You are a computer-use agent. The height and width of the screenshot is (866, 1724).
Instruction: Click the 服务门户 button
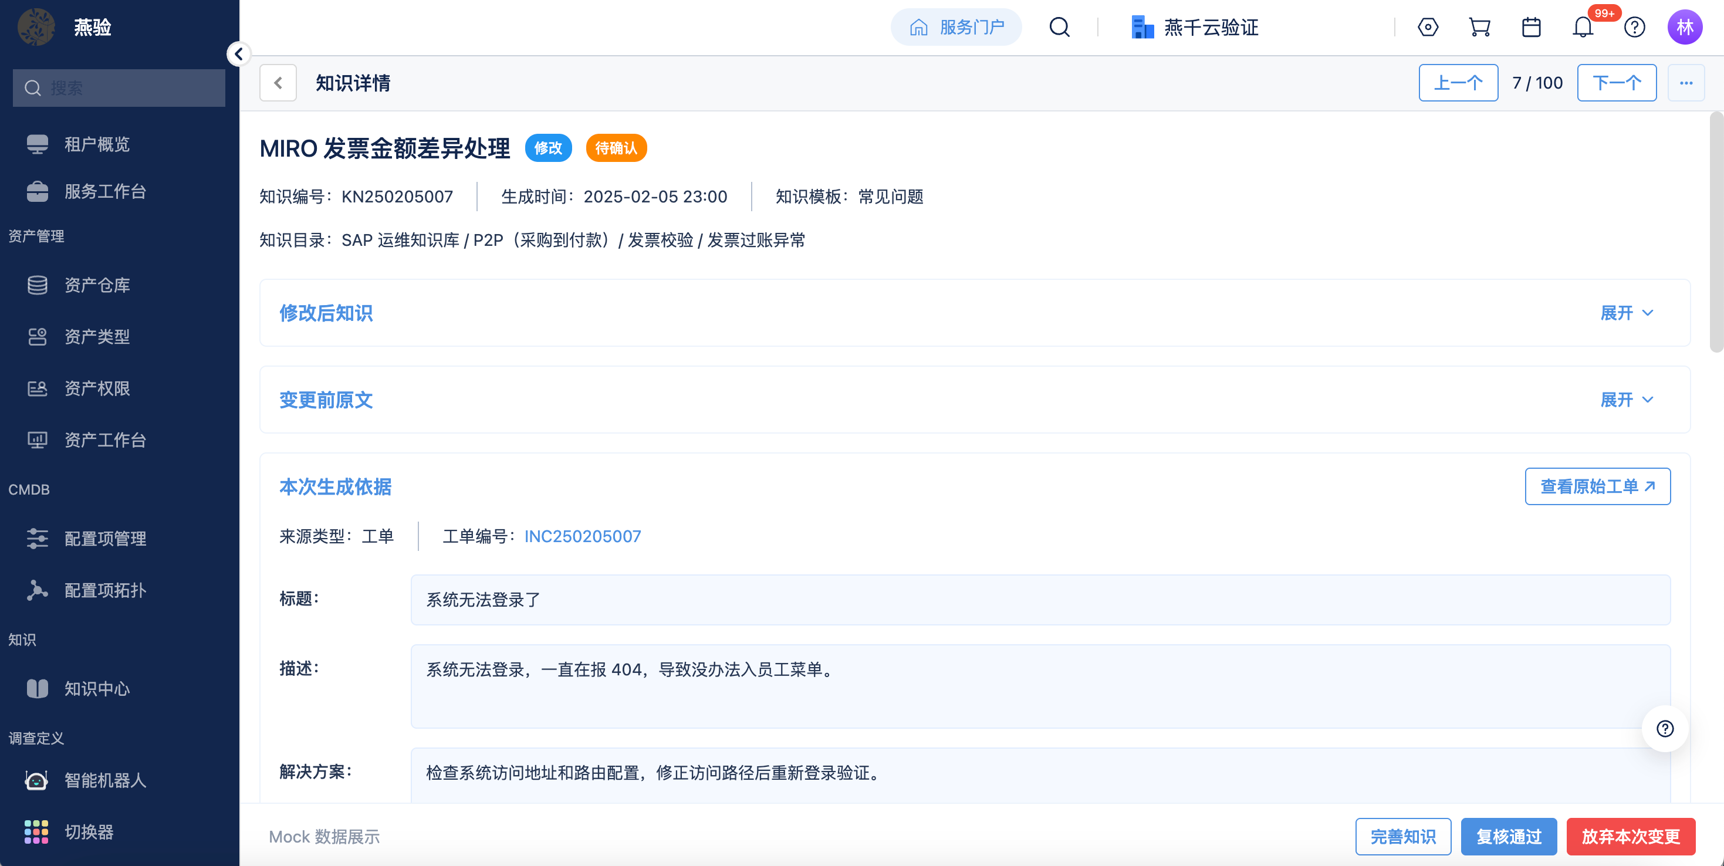click(x=956, y=28)
